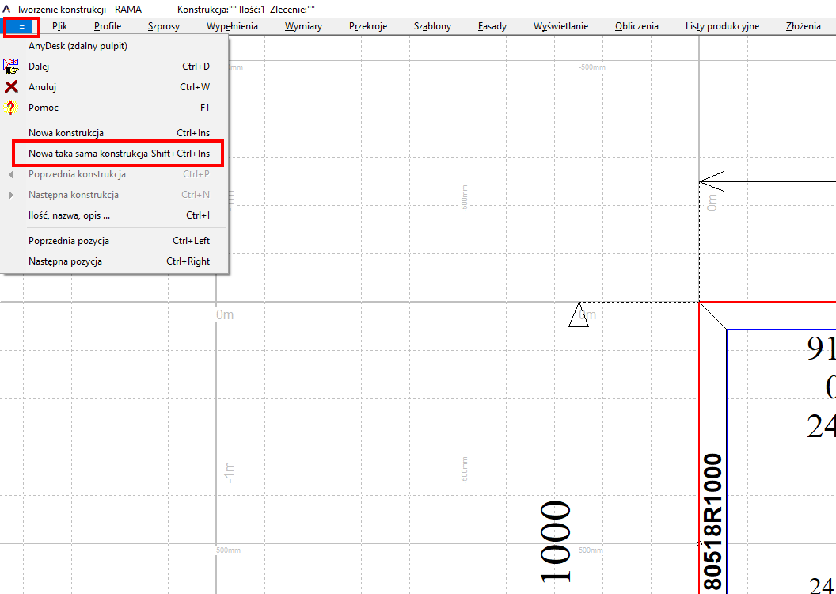Open the Plik menu
Screen dimensions: 836x594
click(x=59, y=26)
